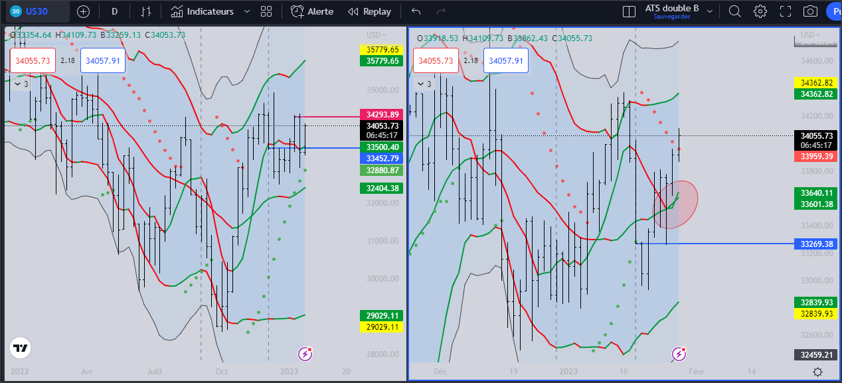Change the D timeframe interval
The width and height of the screenshot is (842, 383).
point(115,11)
